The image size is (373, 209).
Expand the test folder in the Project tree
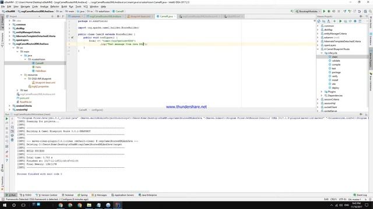[17, 91]
